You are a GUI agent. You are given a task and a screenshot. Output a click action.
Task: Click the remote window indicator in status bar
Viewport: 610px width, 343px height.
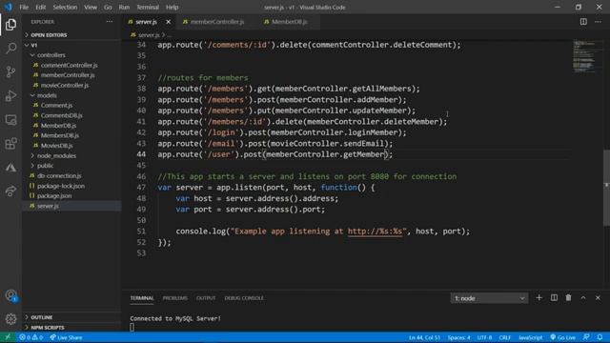click(x=8, y=337)
